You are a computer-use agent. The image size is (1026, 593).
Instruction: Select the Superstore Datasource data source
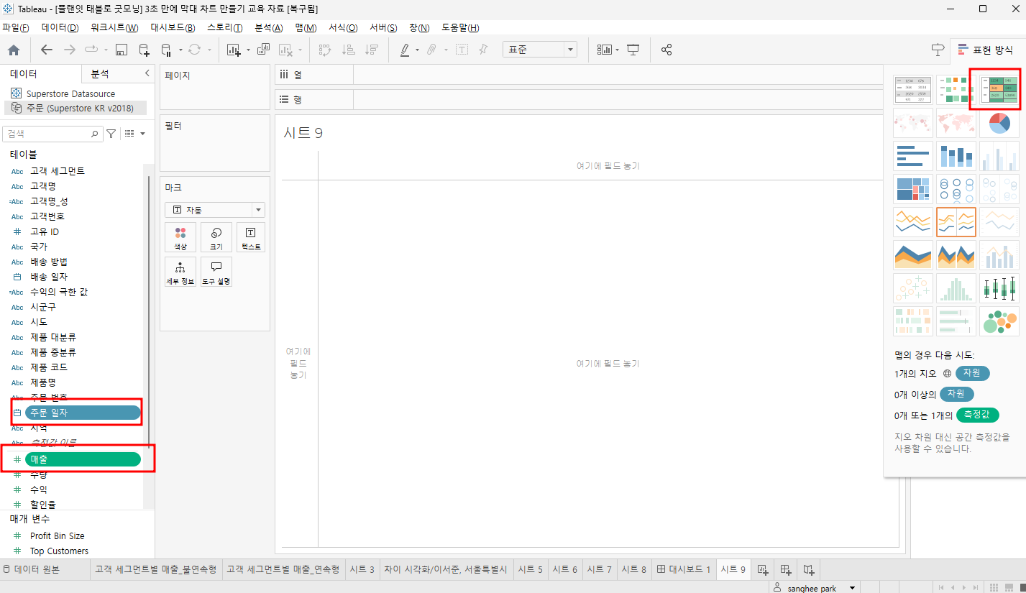point(70,93)
